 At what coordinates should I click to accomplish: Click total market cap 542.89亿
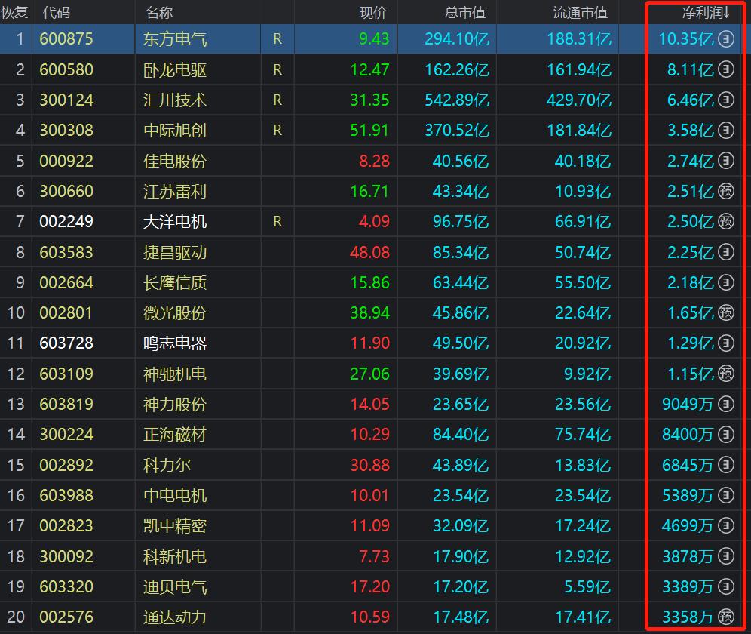click(x=457, y=100)
